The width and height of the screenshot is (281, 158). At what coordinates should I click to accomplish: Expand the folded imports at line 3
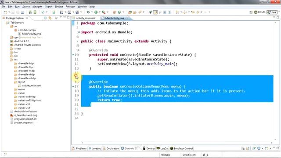(79, 32)
